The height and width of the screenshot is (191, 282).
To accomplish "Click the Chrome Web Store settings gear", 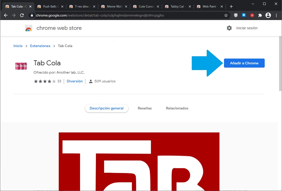I will point(229,28).
